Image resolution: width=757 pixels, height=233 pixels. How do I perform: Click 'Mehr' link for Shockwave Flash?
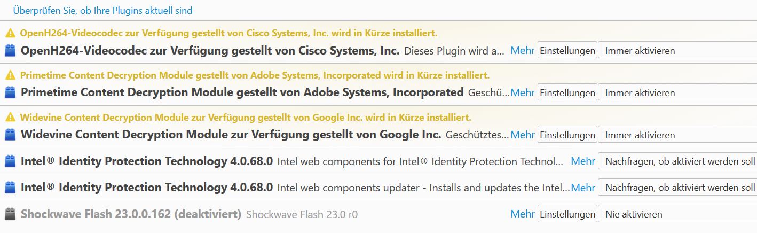[x=523, y=214]
